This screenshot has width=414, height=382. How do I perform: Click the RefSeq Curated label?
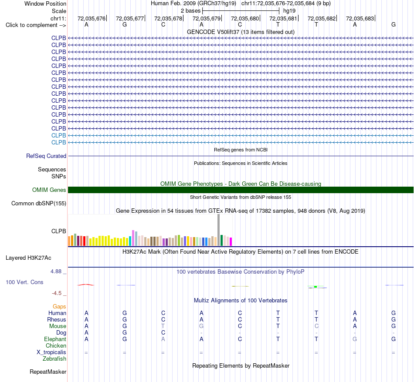(46, 156)
